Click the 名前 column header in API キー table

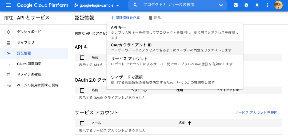tap(95, 57)
